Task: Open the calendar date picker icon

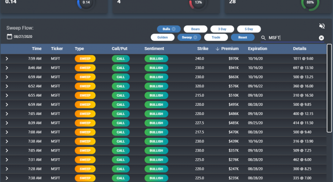Action: pos(9,36)
